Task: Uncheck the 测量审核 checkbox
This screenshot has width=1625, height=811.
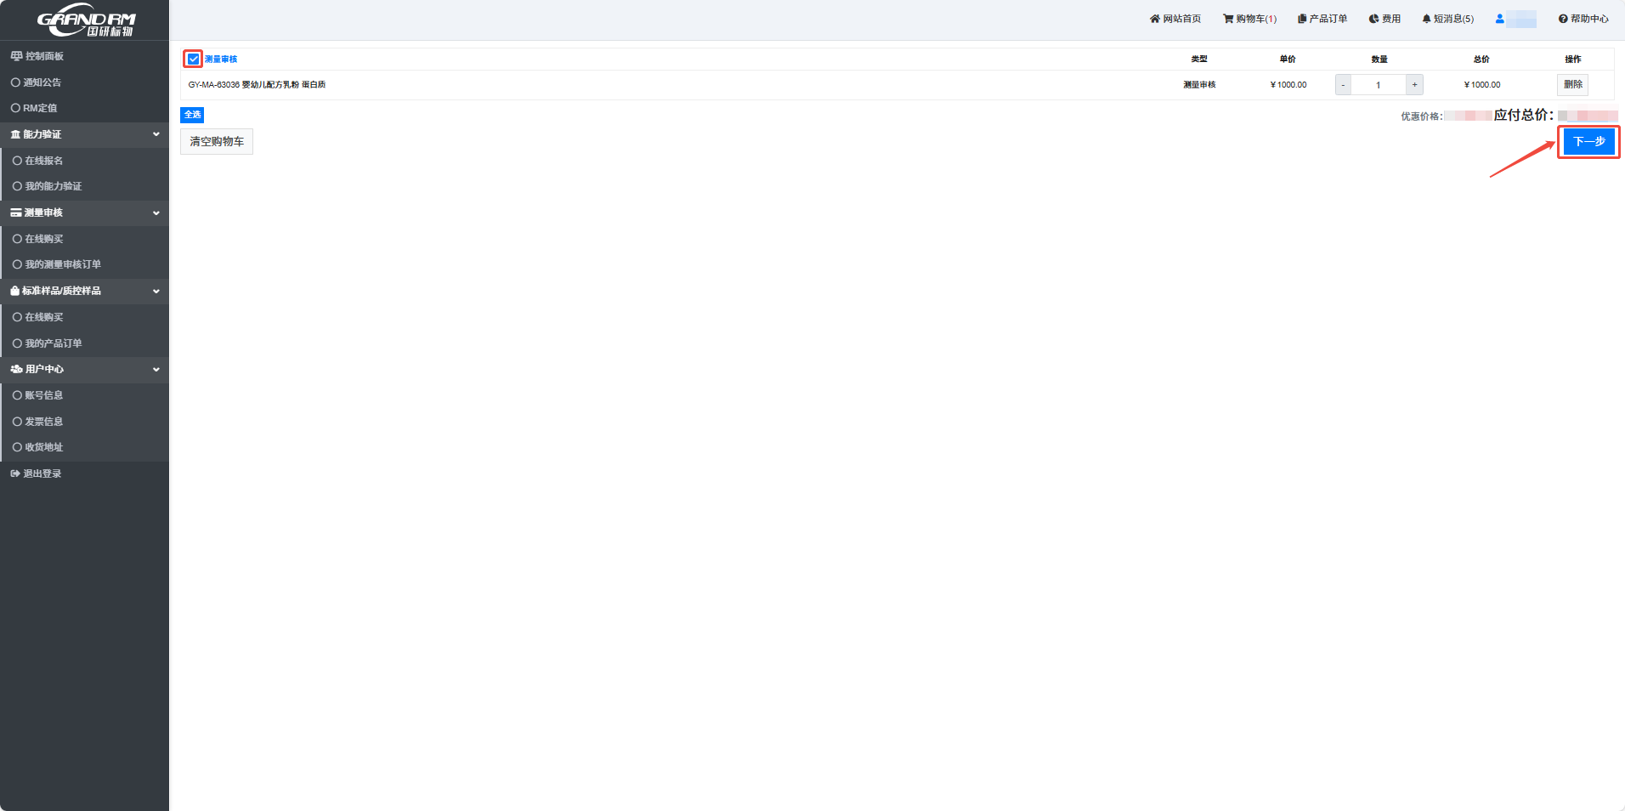Action: click(x=191, y=59)
